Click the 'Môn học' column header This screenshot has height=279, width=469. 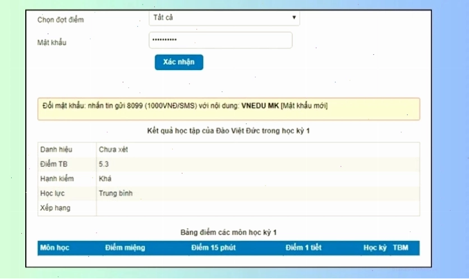(54, 248)
